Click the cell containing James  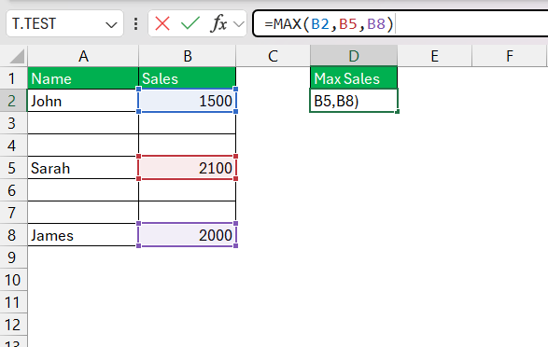(x=83, y=235)
